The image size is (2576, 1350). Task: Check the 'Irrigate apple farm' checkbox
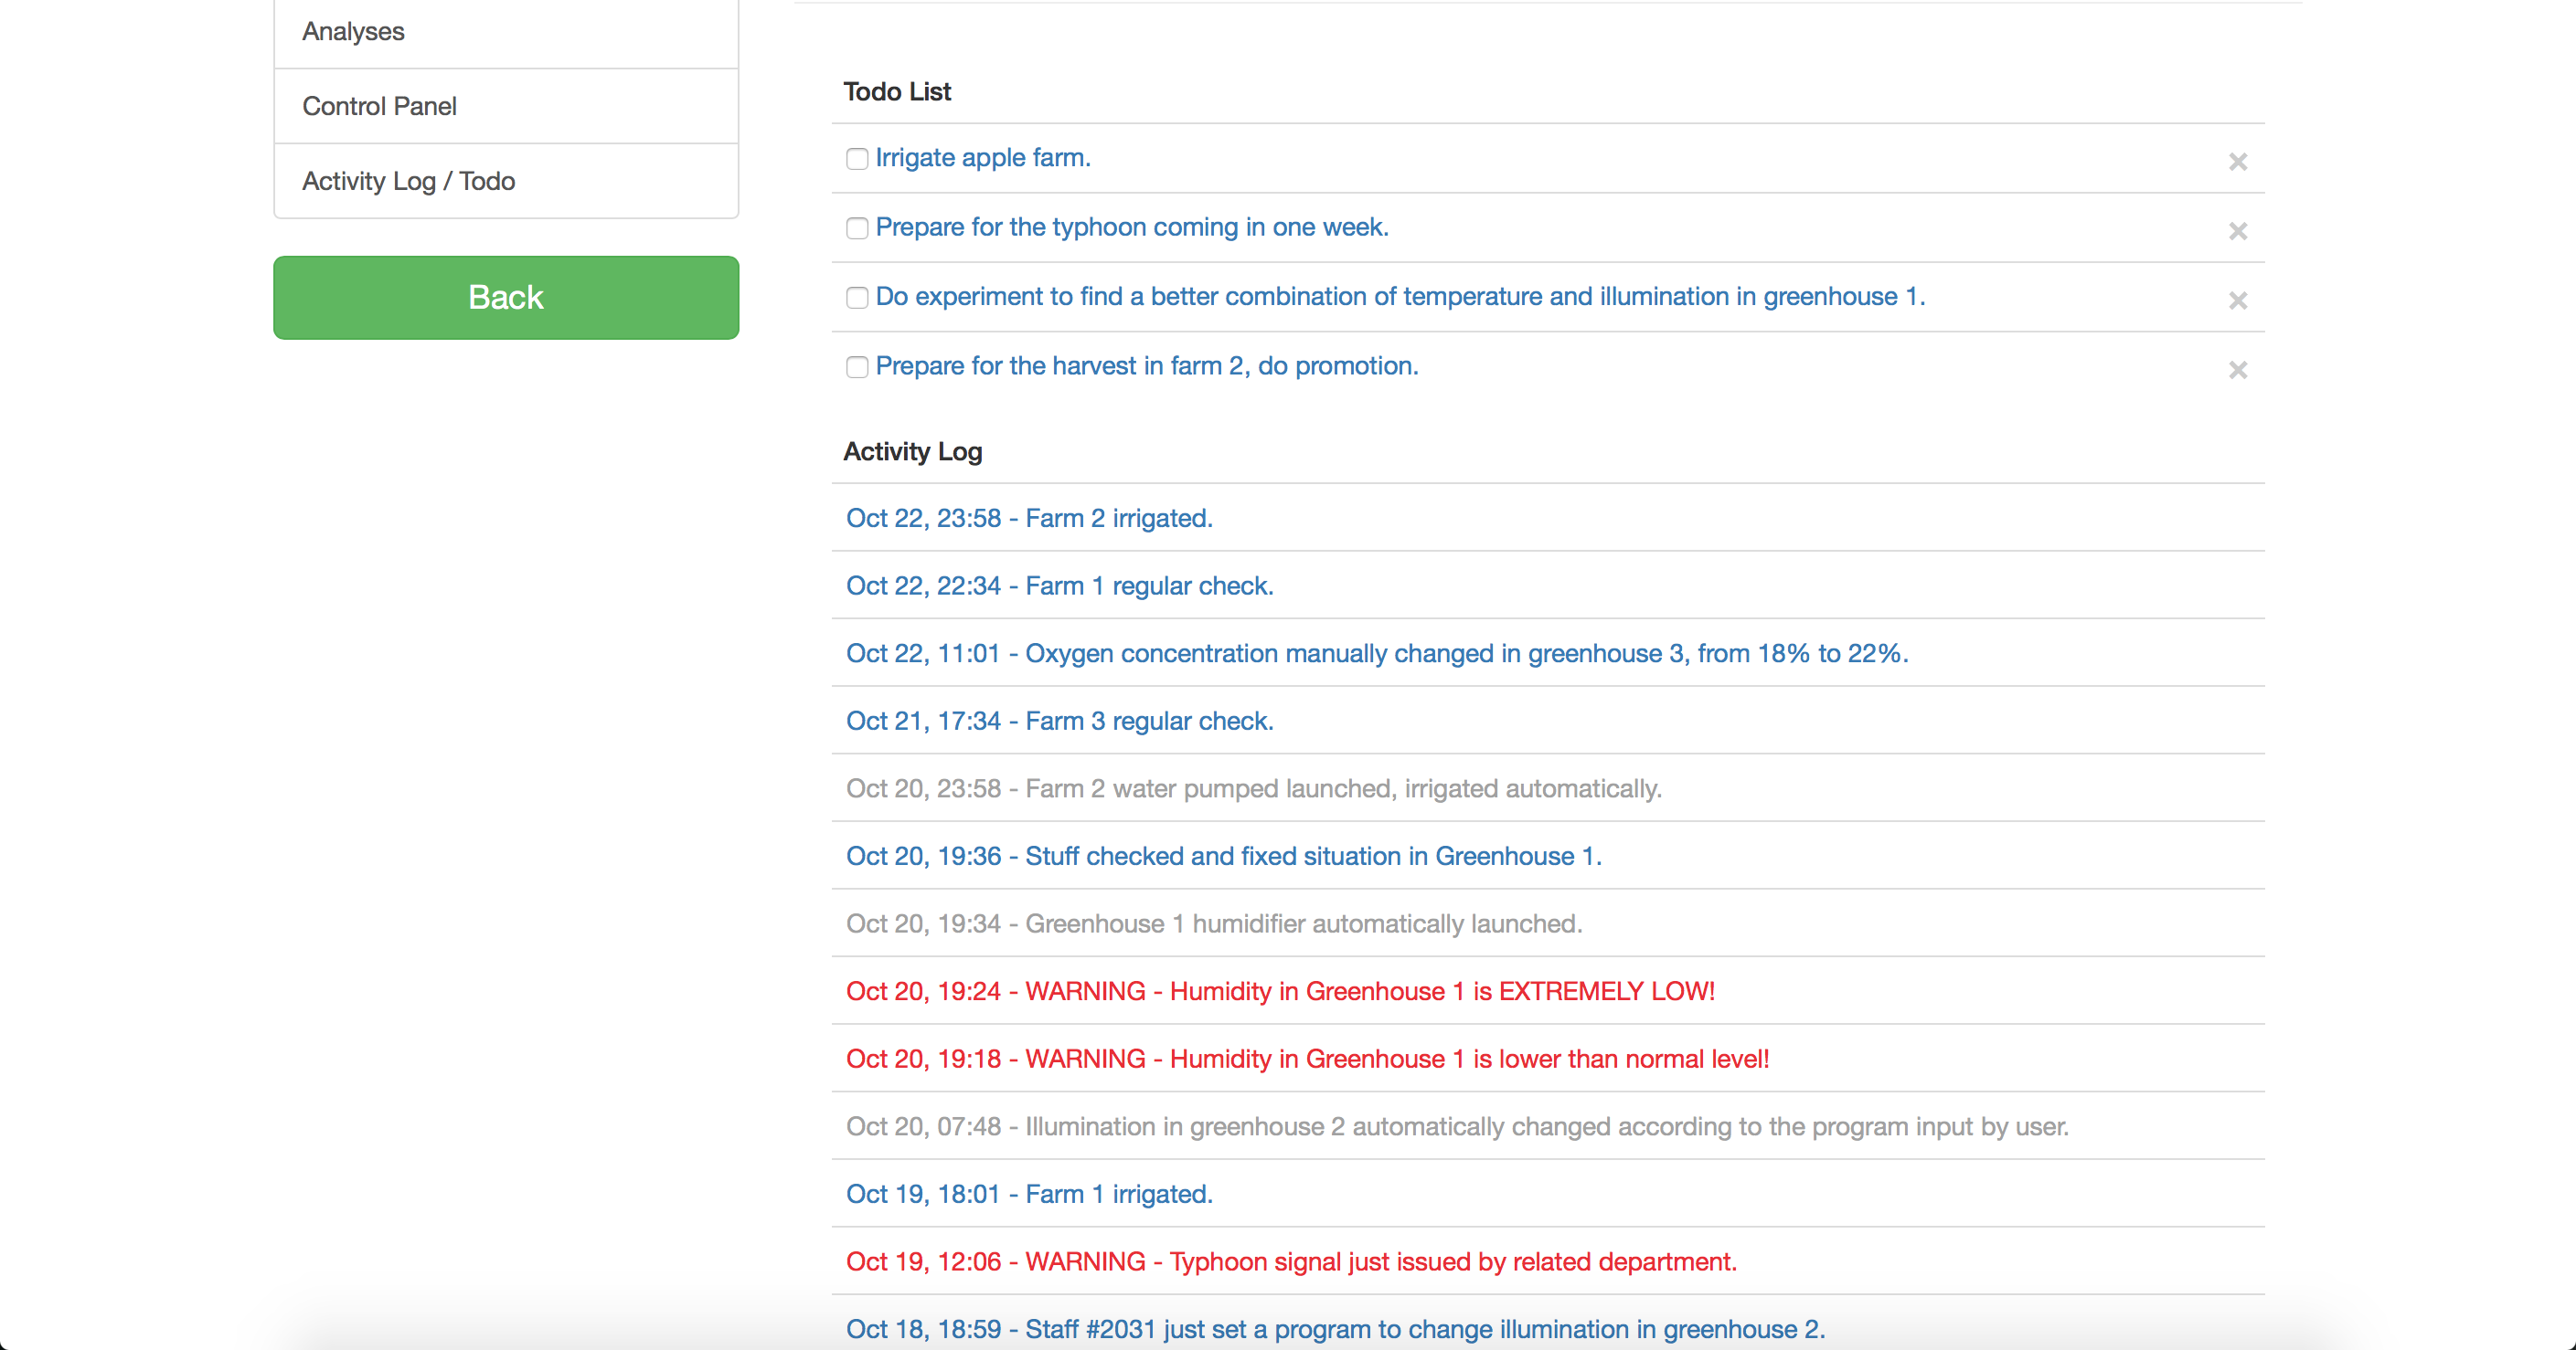(856, 159)
